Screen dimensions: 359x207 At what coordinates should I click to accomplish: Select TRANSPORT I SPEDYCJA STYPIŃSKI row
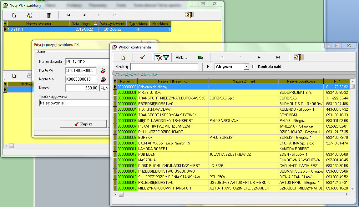tap(231, 115)
